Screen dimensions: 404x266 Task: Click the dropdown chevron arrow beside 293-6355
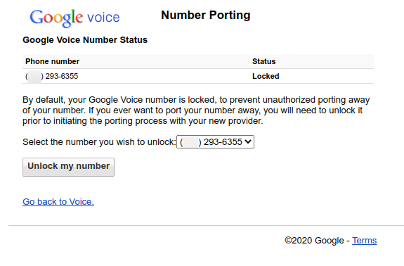[248, 141]
